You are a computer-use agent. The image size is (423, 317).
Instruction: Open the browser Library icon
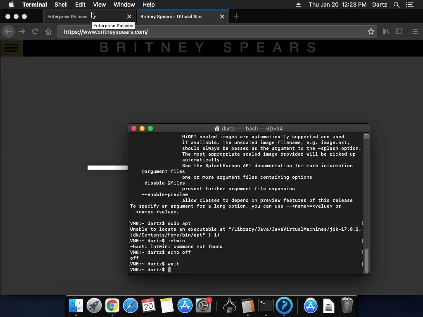pyautogui.click(x=386, y=31)
